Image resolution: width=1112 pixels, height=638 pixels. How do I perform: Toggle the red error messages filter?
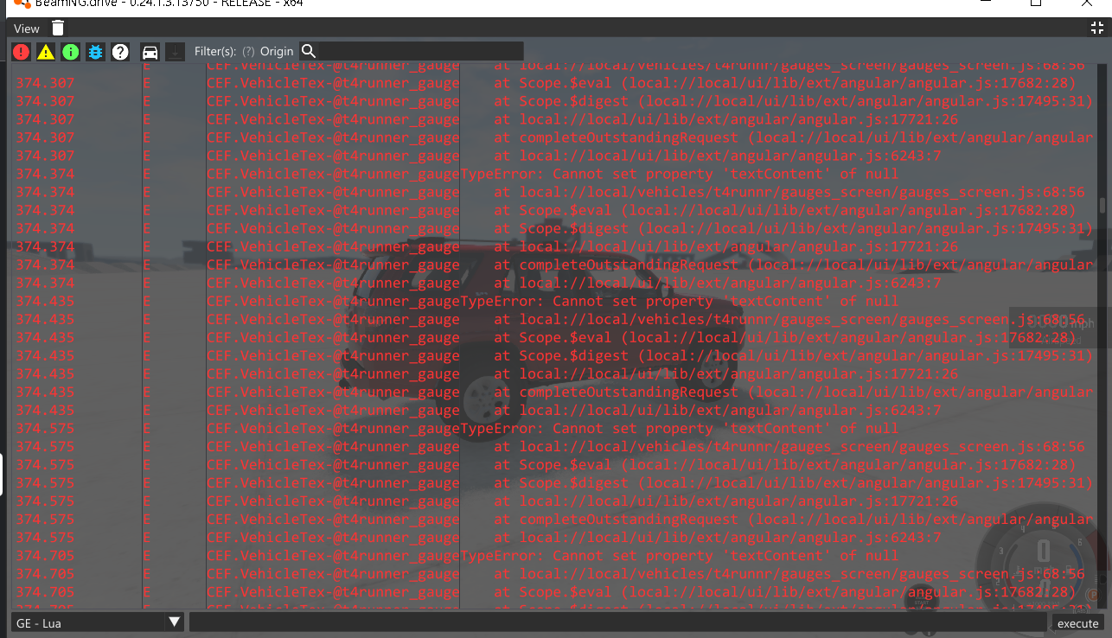pyautogui.click(x=22, y=52)
